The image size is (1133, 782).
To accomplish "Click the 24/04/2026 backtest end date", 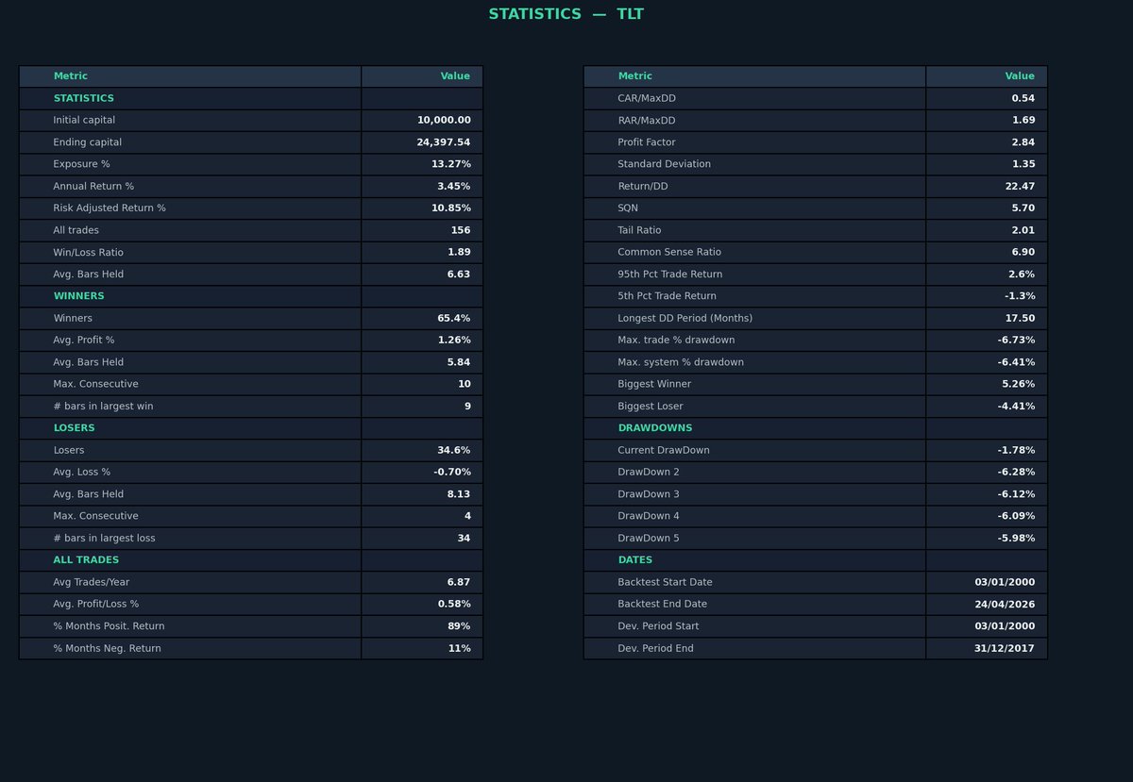I will (x=1005, y=605).
